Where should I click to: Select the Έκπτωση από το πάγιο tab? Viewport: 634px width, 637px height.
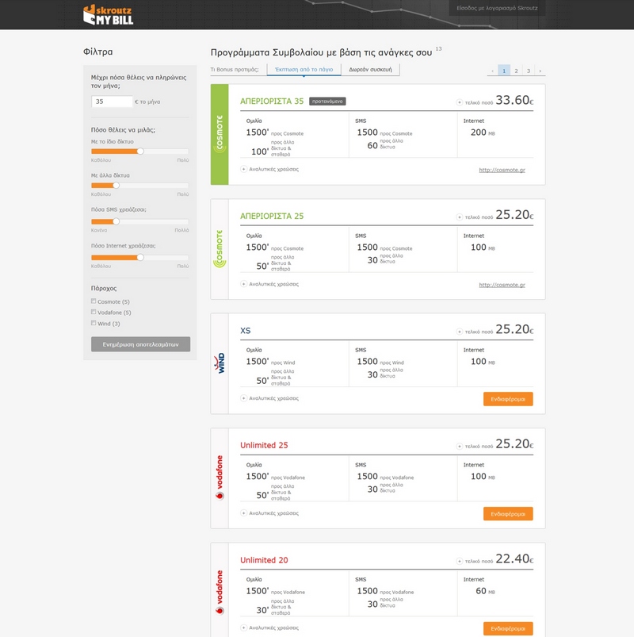tap(304, 70)
